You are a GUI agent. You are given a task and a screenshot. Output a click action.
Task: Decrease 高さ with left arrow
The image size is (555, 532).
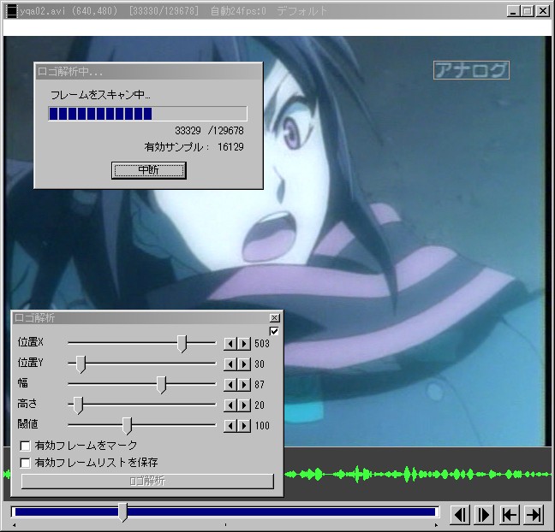(x=230, y=405)
